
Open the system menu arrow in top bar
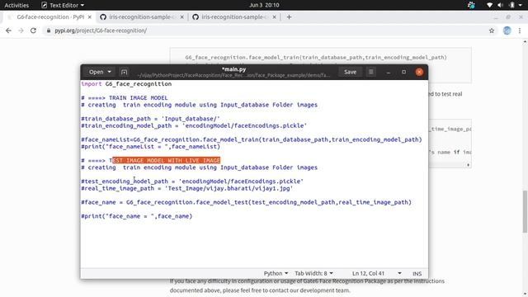(521, 5)
